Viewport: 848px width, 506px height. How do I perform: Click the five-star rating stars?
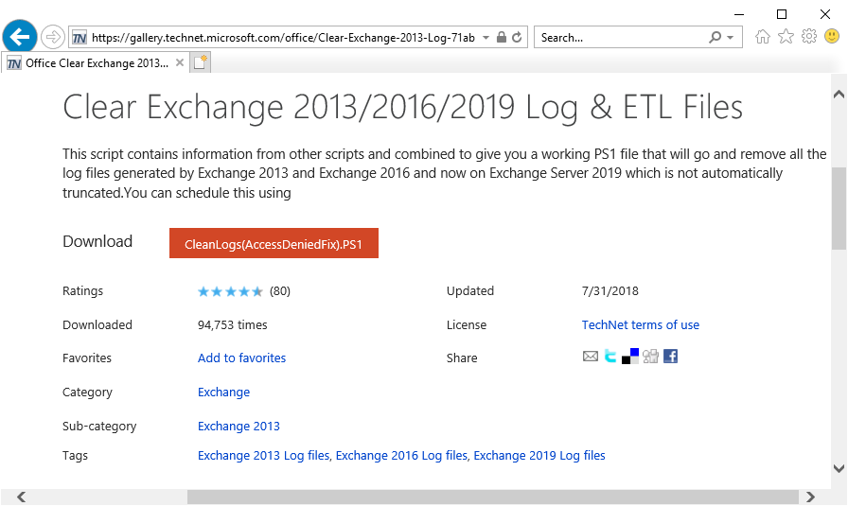[230, 292]
